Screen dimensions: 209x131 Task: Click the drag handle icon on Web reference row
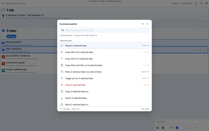[x=200, y=50]
